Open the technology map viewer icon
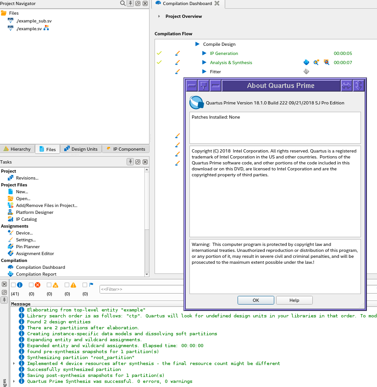377x387 pixels. point(327,62)
